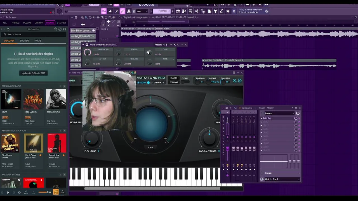
Task: Open the Rage System pack thumbnail
Action: pyautogui.click(x=34, y=99)
